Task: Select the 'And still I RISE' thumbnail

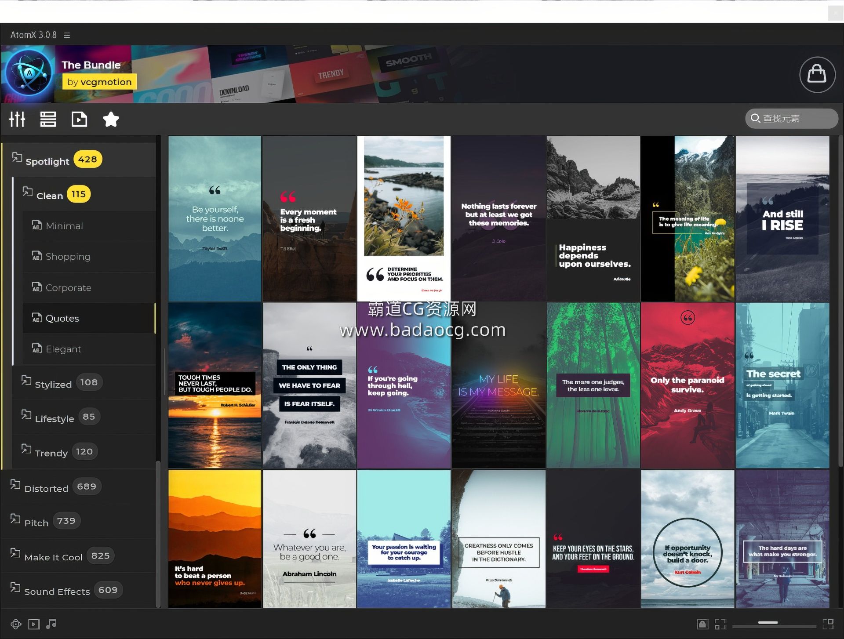Action: click(782, 218)
